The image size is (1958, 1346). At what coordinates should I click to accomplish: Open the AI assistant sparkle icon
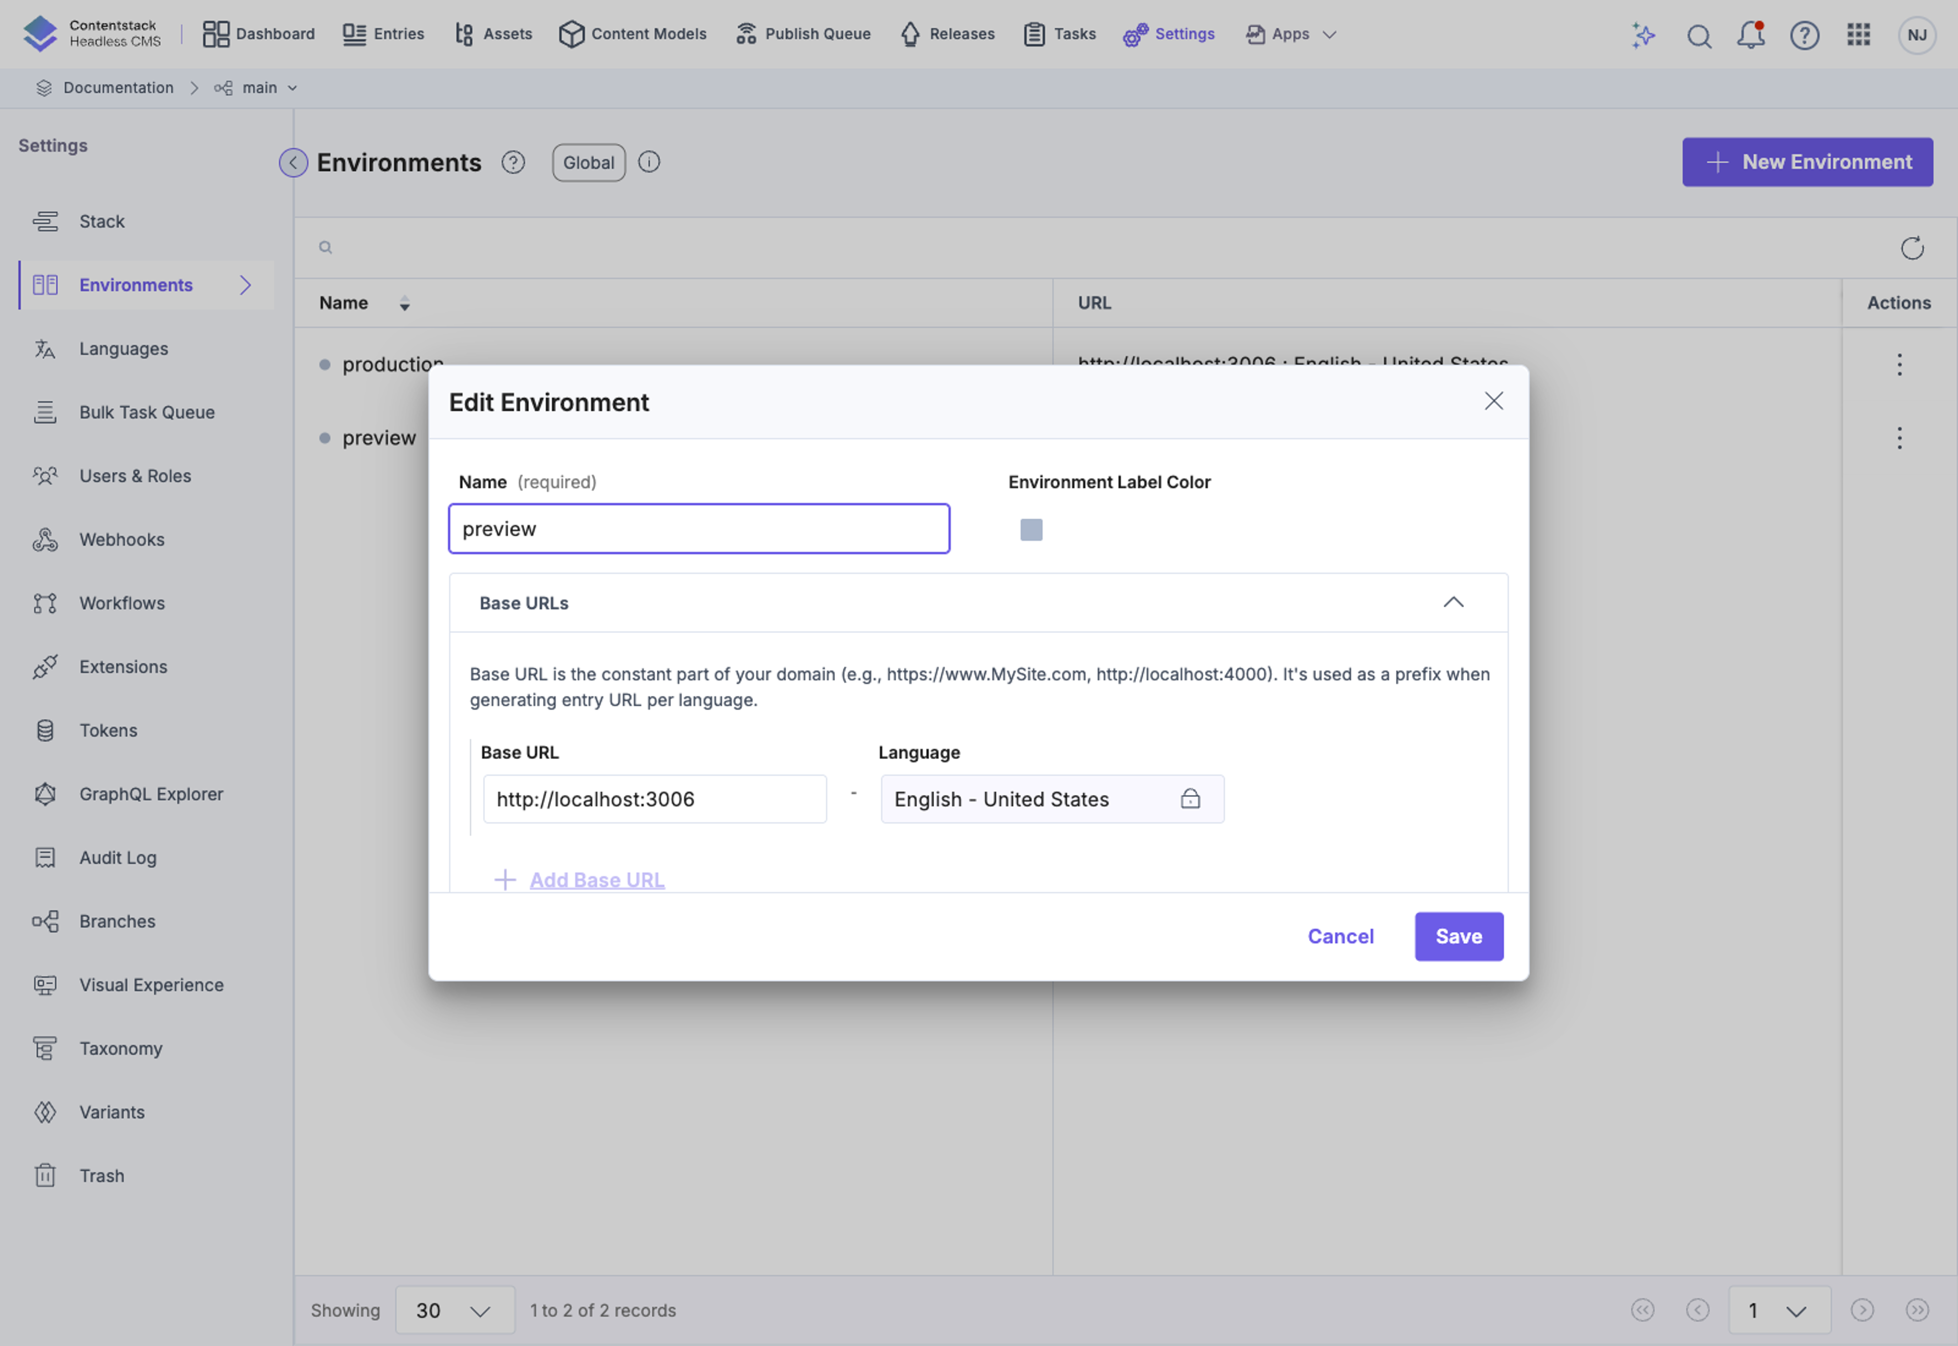tap(1642, 35)
